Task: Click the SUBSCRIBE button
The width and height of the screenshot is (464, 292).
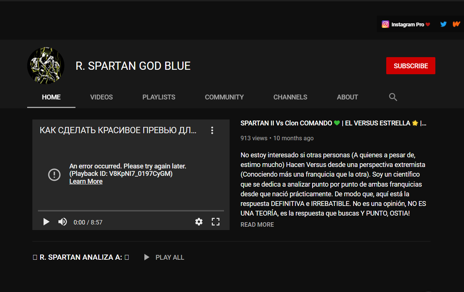Action: click(x=411, y=66)
